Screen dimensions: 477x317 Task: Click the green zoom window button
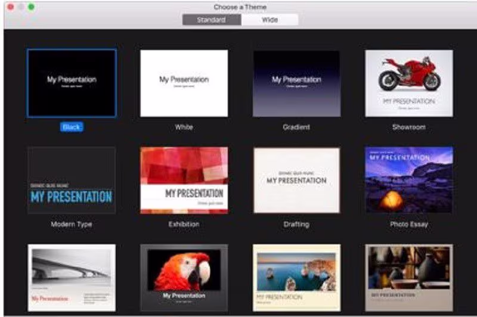pos(32,7)
